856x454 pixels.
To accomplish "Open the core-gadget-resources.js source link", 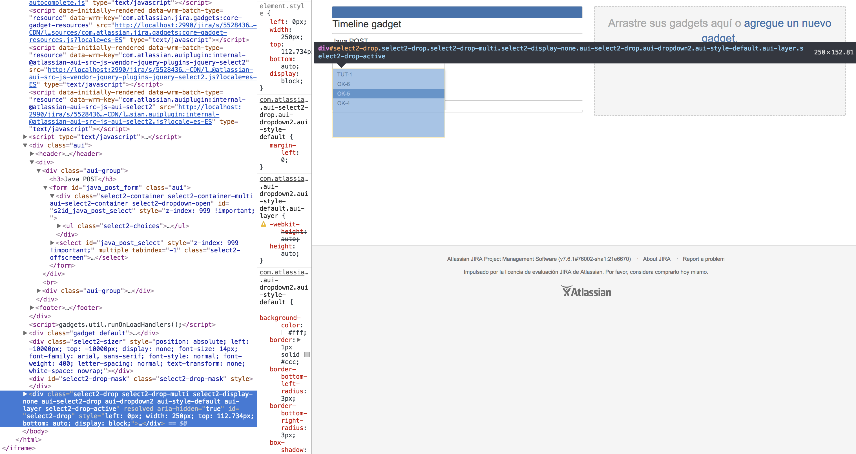I will pyautogui.click(x=143, y=32).
